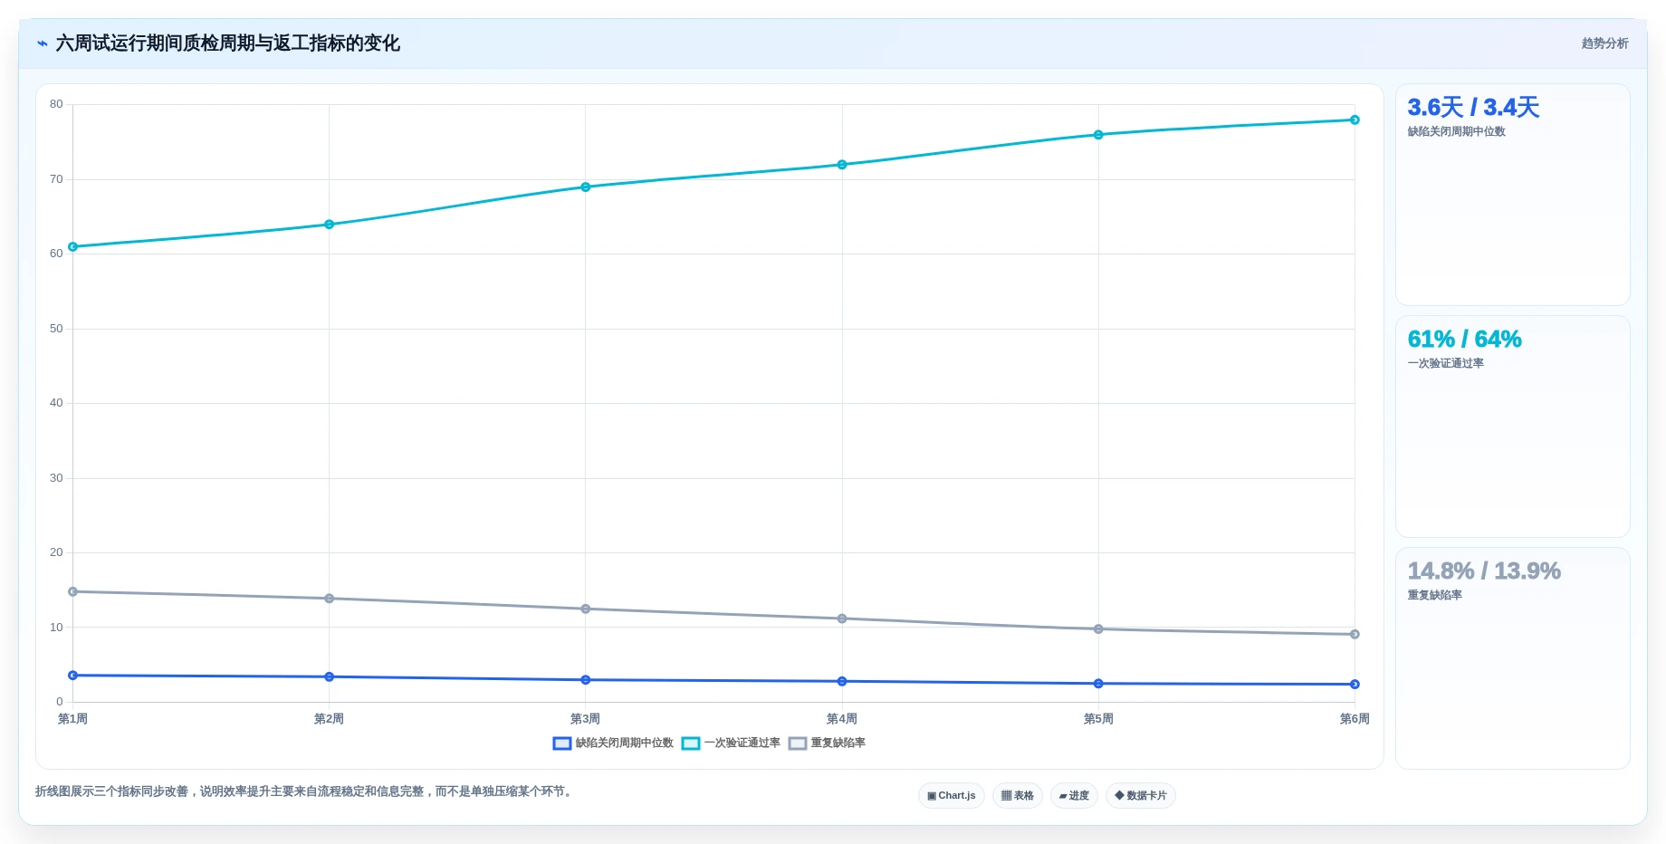Screen dimensions: 1666x844
Task: Click the 61% / 64% card value
Action: (x=1464, y=339)
